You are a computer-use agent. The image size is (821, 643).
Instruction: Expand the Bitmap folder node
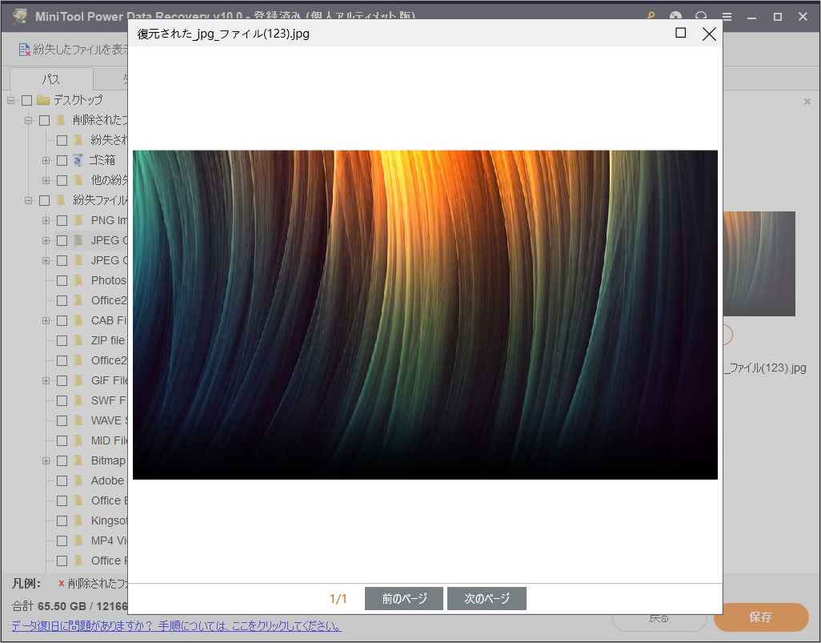(x=46, y=460)
